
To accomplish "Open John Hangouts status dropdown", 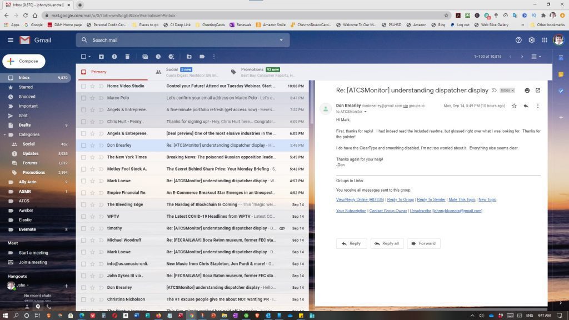I will (28, 286).
